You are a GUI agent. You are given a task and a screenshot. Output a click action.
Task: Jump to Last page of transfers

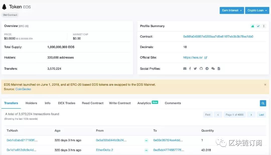pos(261,115)
